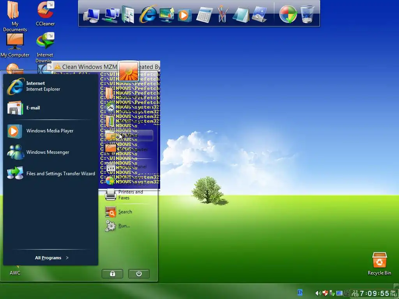Open My Music in Start menu

[129, 135]
